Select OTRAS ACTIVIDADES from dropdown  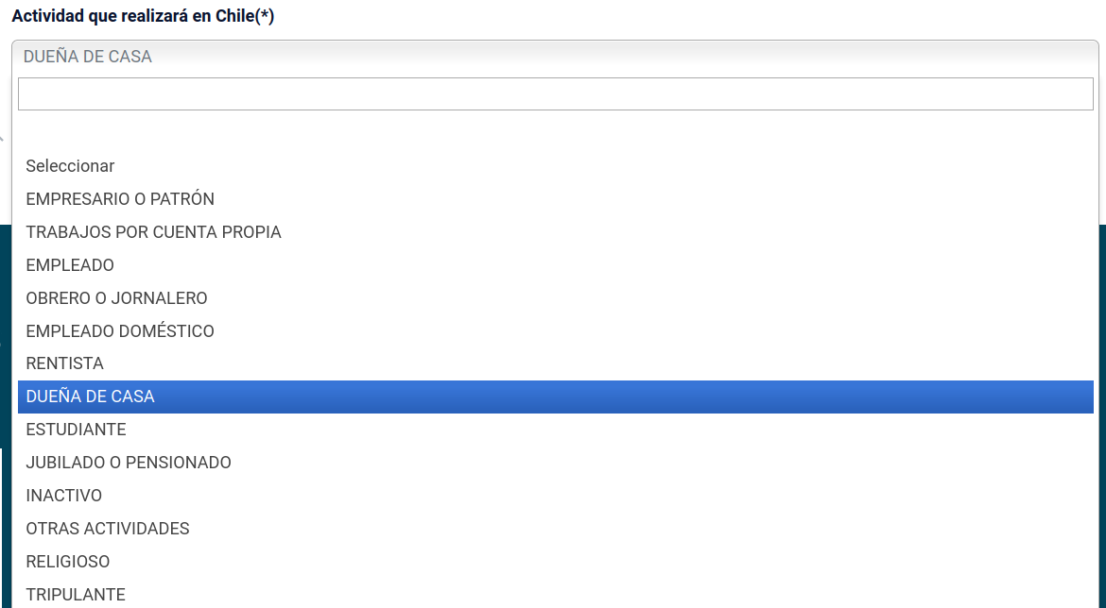pos(108,529)
